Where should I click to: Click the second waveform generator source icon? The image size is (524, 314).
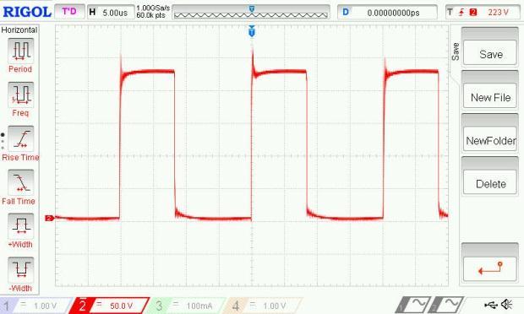coord(446,305)
